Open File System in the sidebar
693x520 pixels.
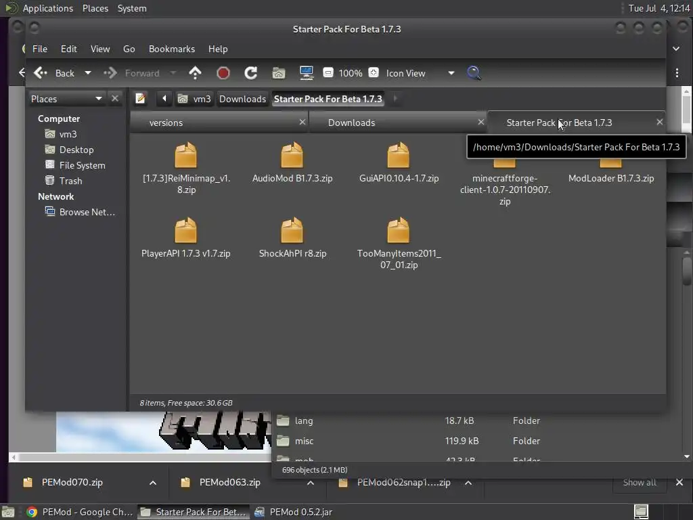pyautogui.click(x=82, y=165)
